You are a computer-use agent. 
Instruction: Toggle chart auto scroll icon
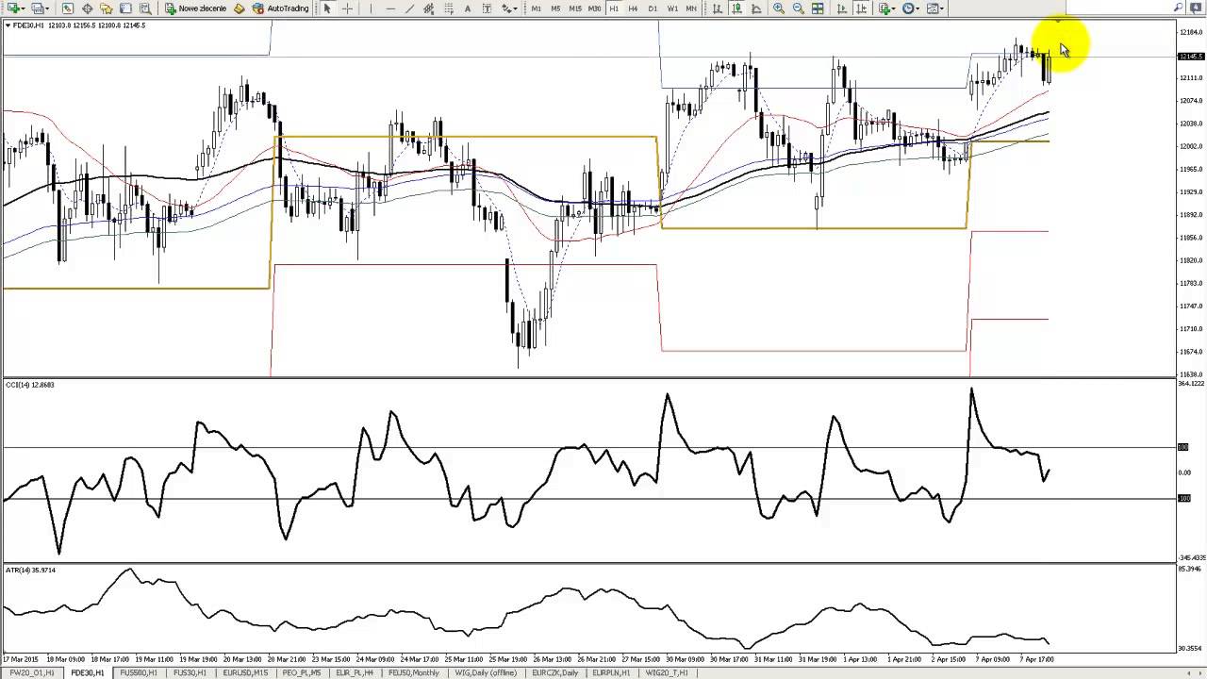pos(842,8)
